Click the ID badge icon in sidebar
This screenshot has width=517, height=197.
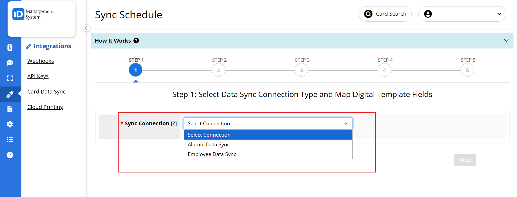click(x=10, y=47)
